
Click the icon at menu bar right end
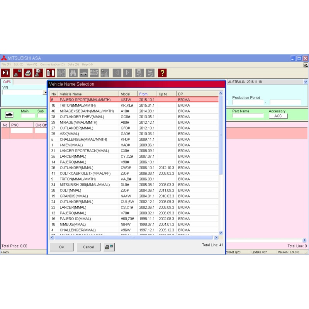306,65
